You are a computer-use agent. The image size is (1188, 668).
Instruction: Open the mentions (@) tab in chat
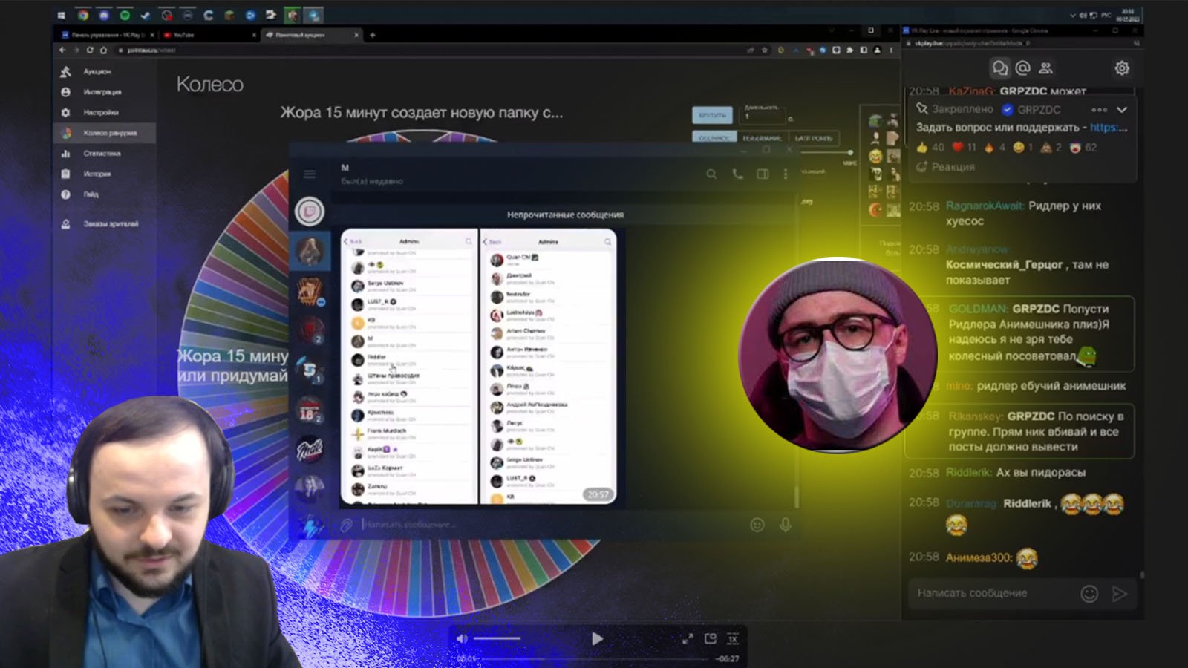[1022, 68]
